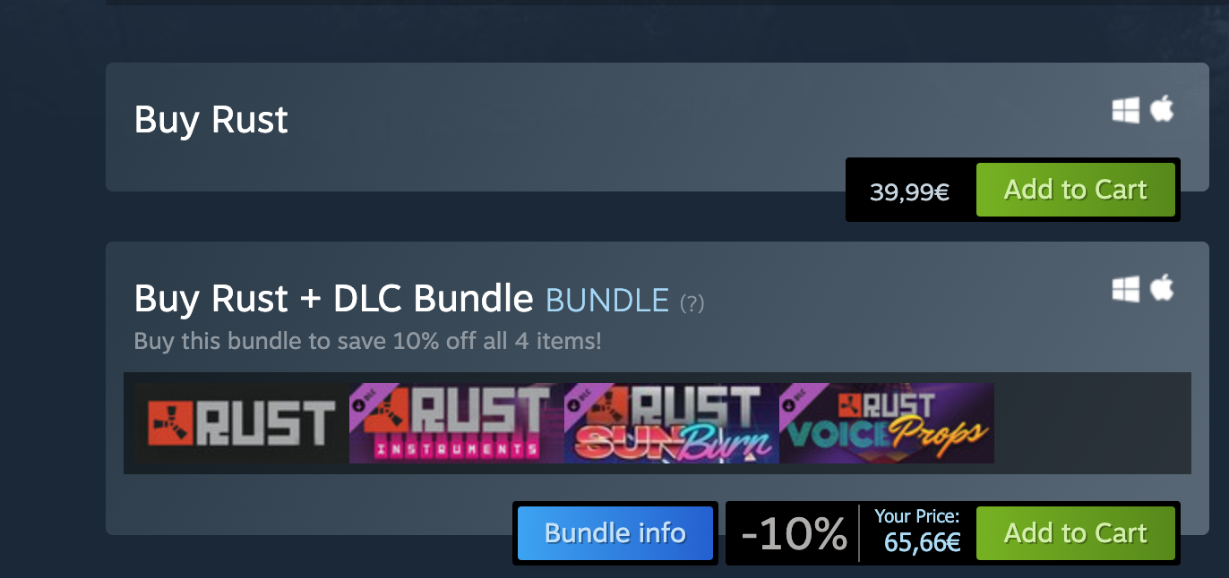Add the Rust + DLC Bundle to cart
Viewport: 1229px width, 578px height.
1075,533
